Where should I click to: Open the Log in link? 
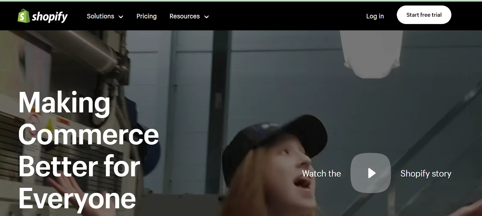coord(375,16)
